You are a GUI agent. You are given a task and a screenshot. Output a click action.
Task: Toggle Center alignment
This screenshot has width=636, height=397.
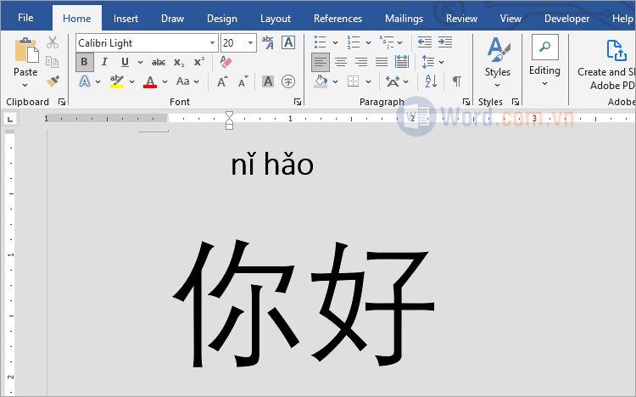341,62
